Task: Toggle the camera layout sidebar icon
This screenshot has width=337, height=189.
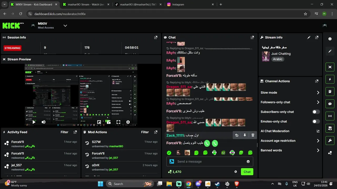Action: coord(330,128)
